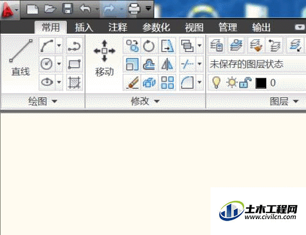Expand the quick access toolbar customize arrow

pos(148,9)
